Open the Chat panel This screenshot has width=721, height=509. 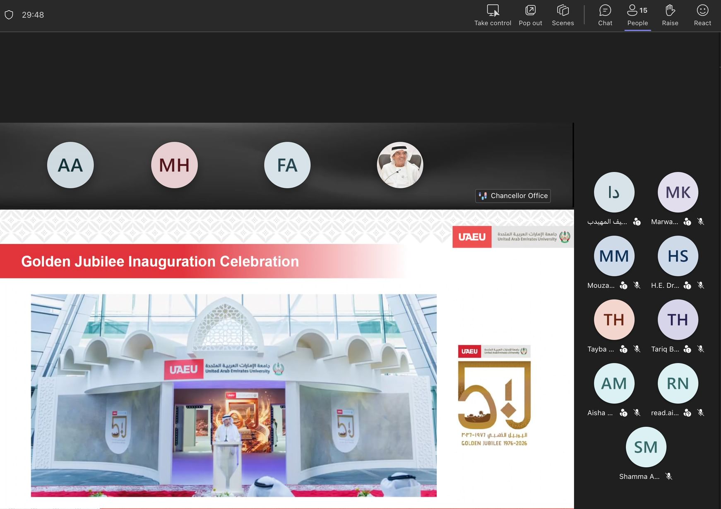tap(605, 14)
